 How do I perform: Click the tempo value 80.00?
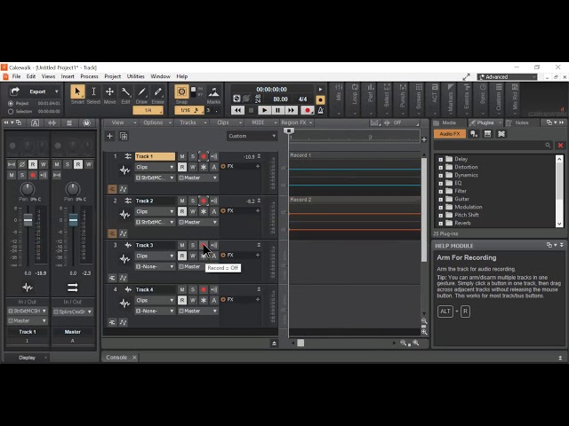click(280, 99)
